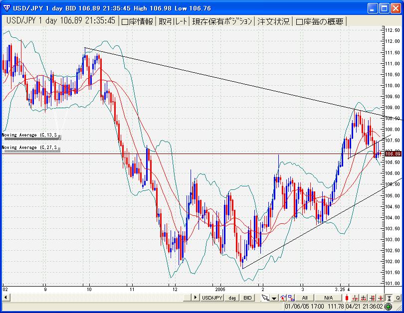Viewport: 404px width, 313px height.
Task: Open the drawing tool dropdown arrow
Action: tap(274, 298)
